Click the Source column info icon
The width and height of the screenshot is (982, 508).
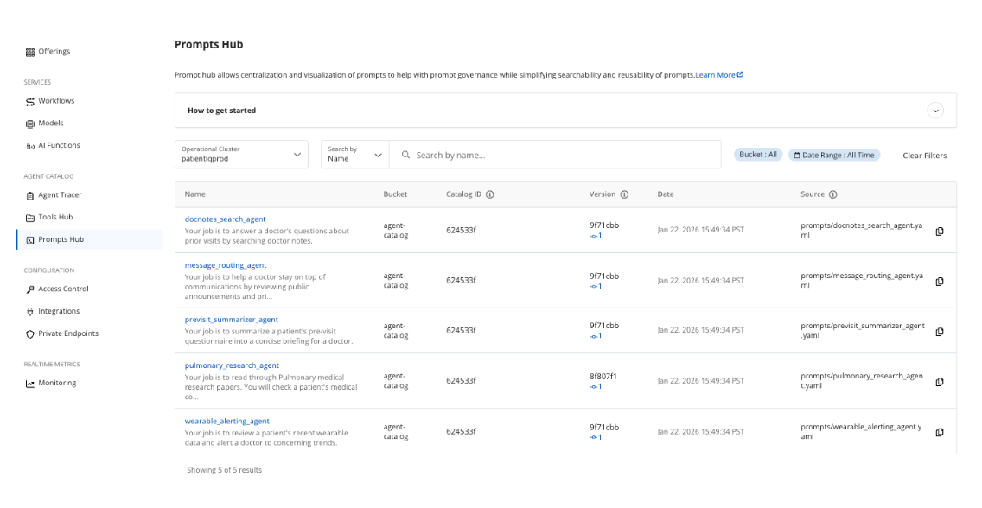(x=833, y=195)
